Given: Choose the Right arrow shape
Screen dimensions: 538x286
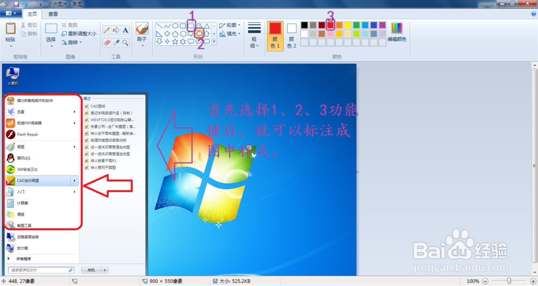Looking at the screenshot, I should (191, 34).
